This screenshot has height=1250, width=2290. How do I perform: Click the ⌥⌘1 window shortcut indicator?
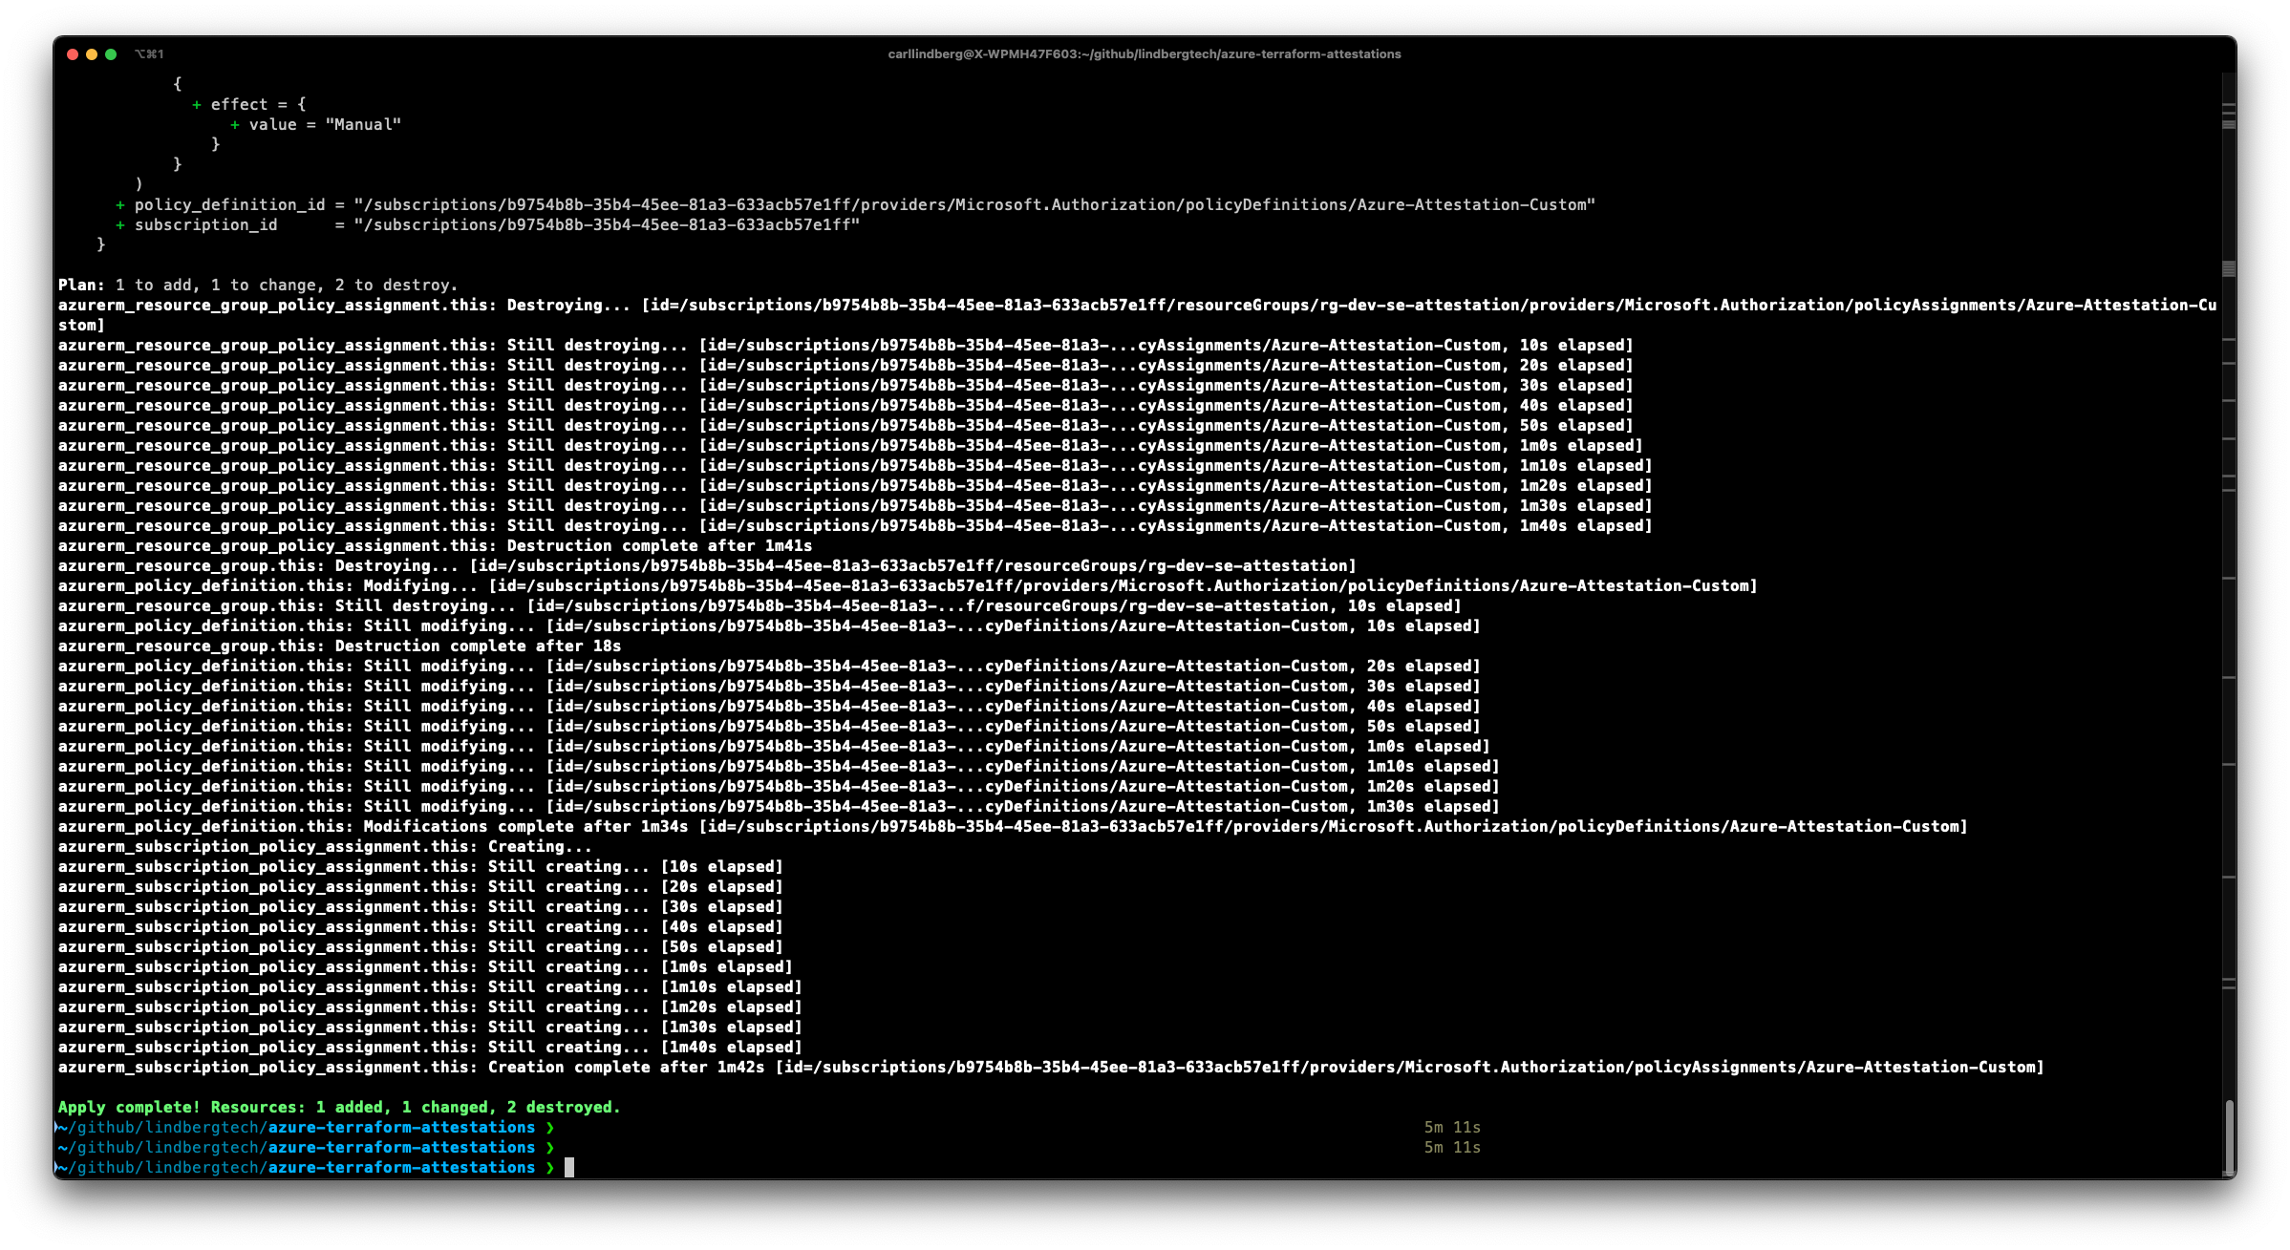(x=149, y=54)
